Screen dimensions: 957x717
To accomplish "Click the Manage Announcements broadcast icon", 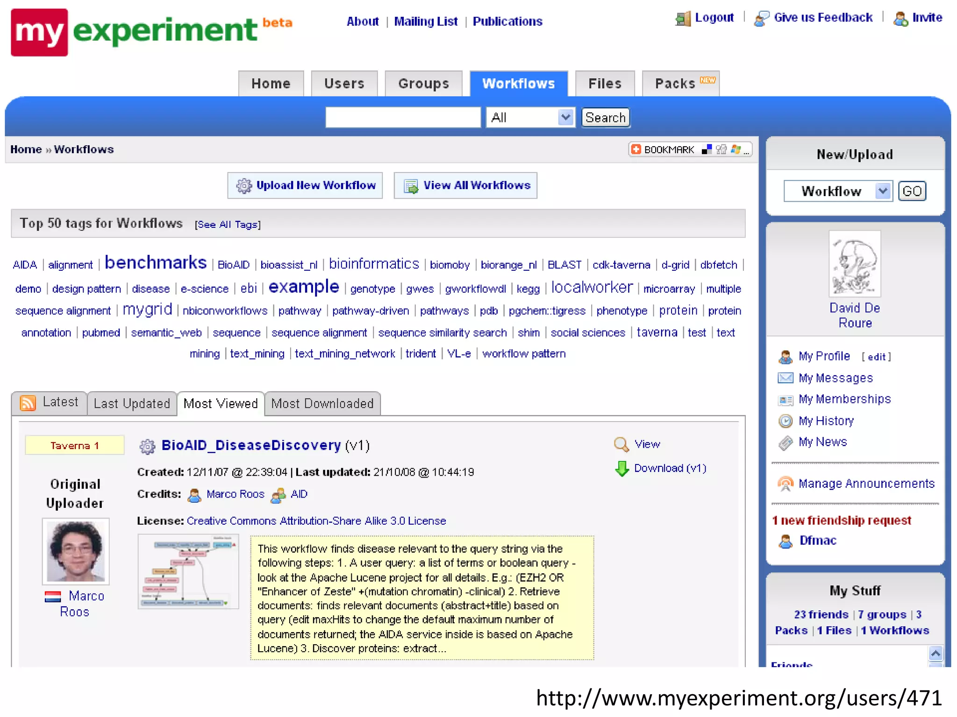I will [786, 484].
